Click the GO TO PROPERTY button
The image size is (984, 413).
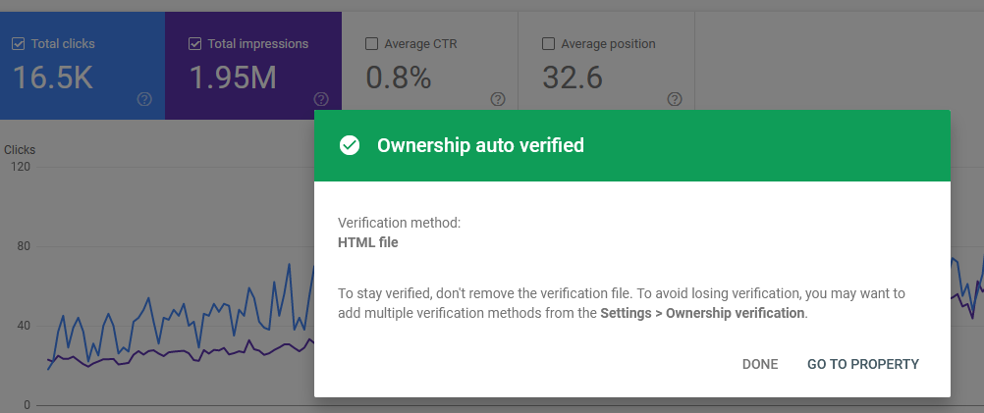863,364
